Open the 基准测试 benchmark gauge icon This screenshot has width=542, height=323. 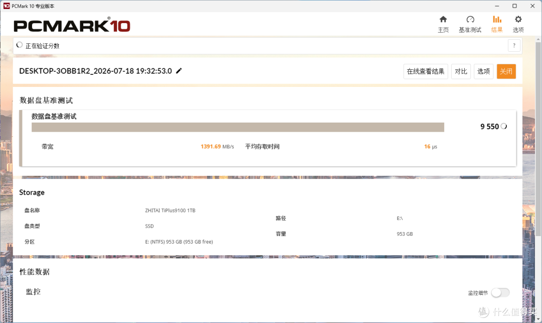[470, 20]
